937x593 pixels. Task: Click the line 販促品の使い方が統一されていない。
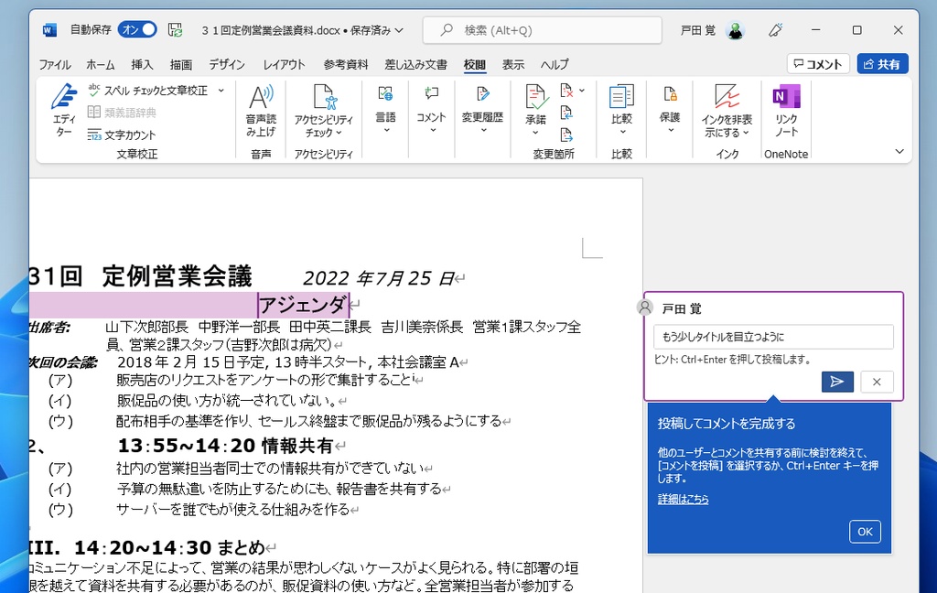pos(227,401)
